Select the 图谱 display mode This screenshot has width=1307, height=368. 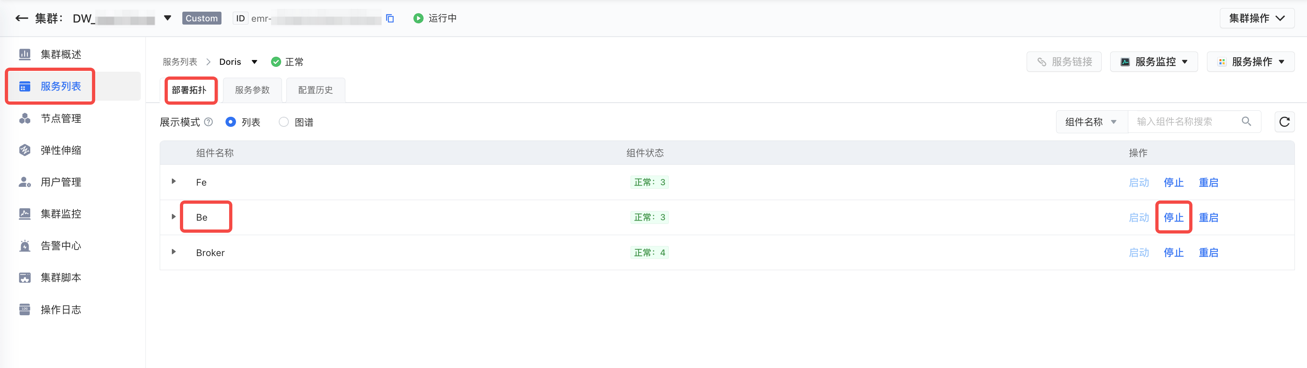[x=284, y=122]
